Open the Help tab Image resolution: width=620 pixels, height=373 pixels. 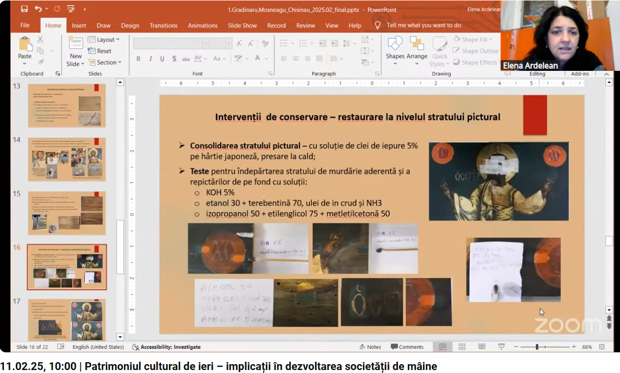point(355,25)
